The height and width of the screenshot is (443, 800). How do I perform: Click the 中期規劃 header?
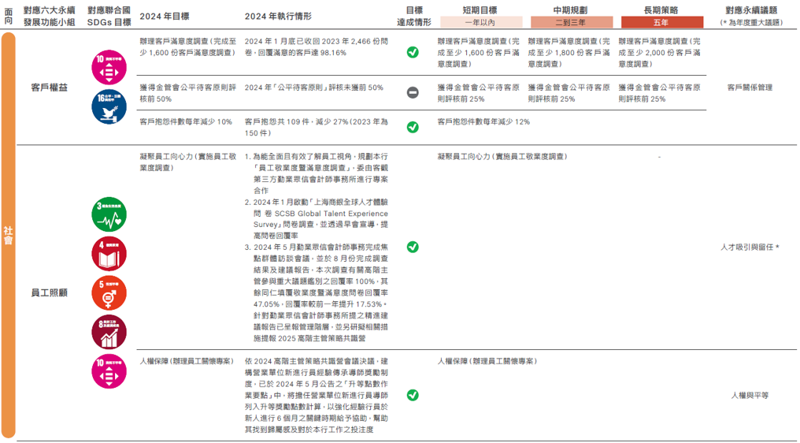570,10
